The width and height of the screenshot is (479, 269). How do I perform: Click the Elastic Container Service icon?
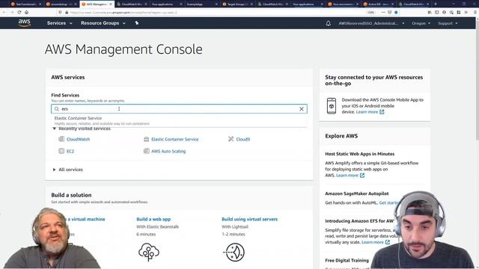[147, 139]
